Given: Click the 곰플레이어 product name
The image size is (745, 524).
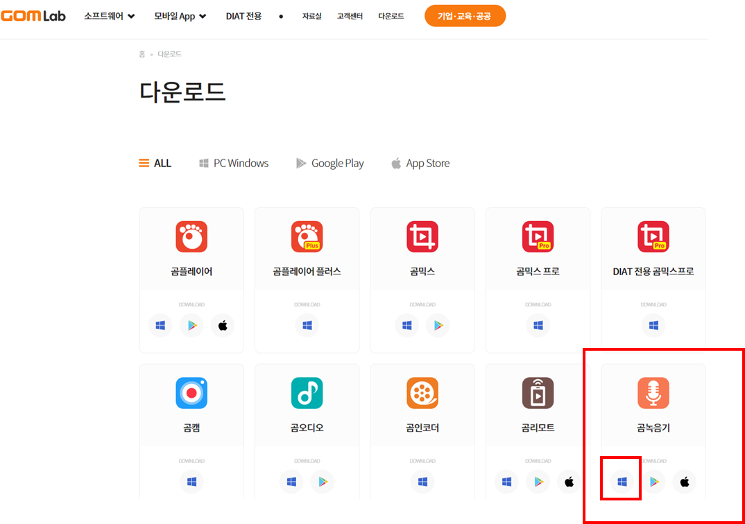Looking at the screenshot, I should pyautogui.click(x=191, y=272).
